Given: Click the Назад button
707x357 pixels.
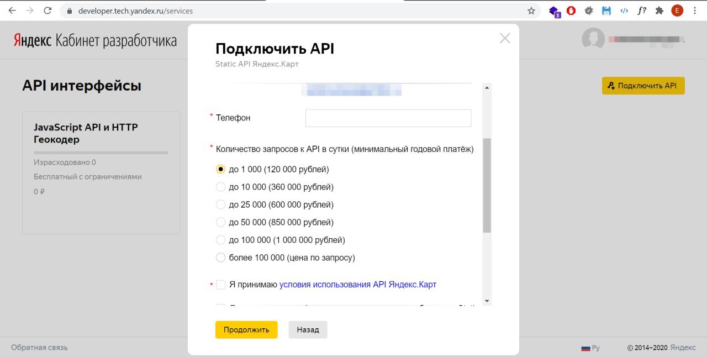Looking at the screenshot, I should click(x=308, y=329).
